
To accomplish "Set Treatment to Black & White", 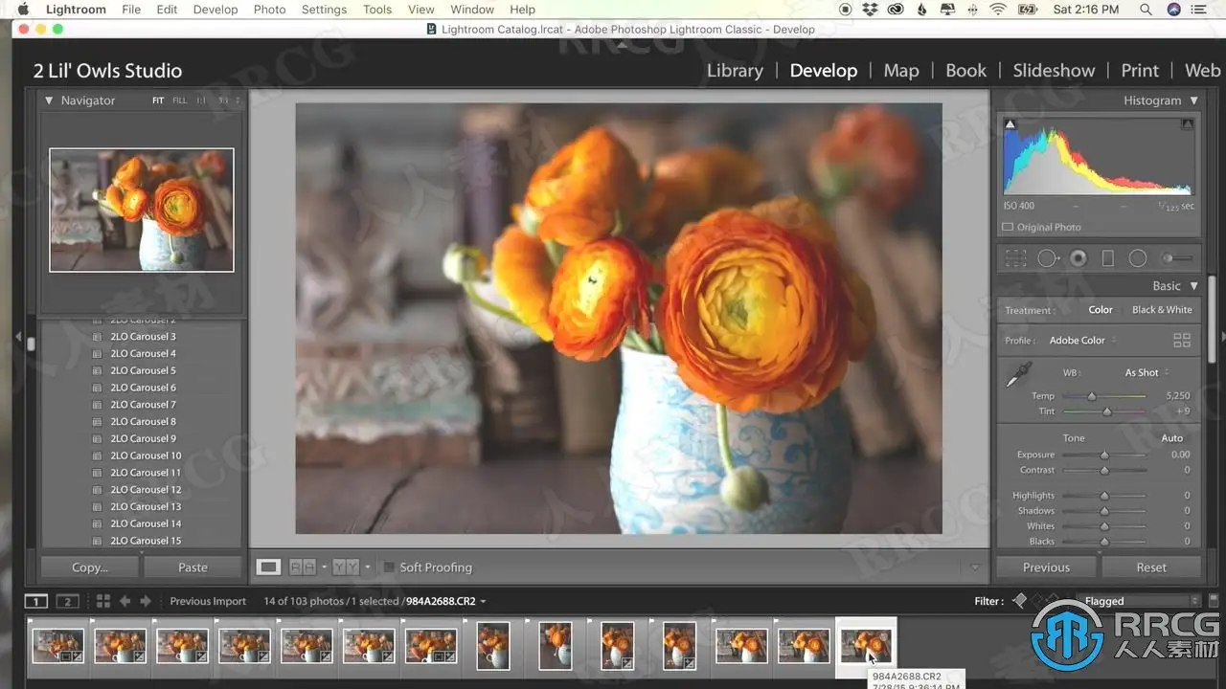I will [x=1162, y=310].
